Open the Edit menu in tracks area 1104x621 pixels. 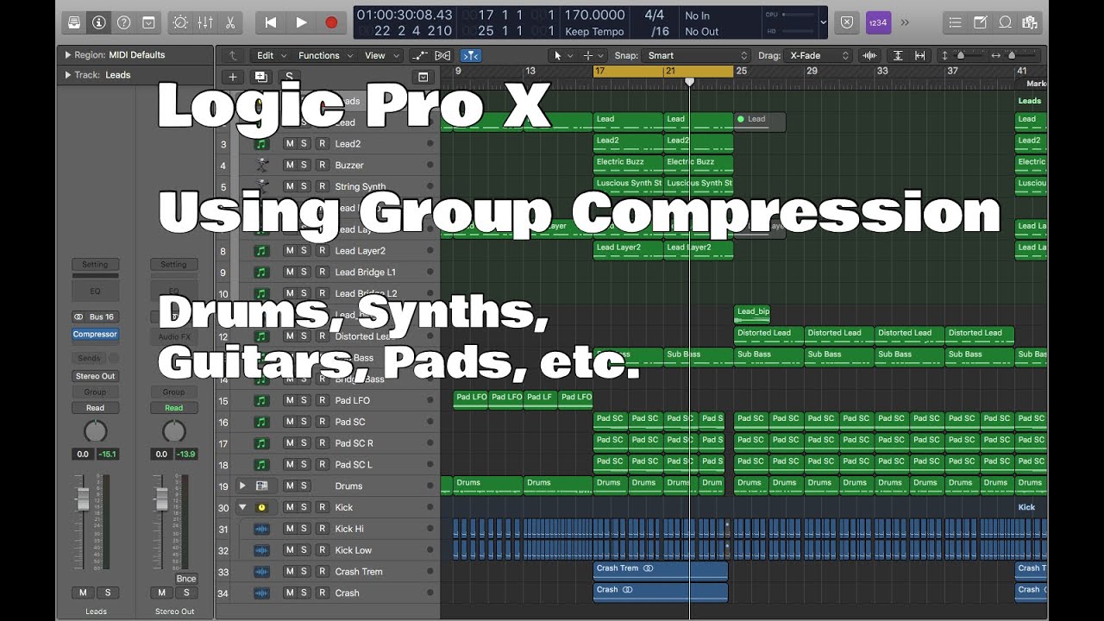pyautogui.click(x=273, y=55)
